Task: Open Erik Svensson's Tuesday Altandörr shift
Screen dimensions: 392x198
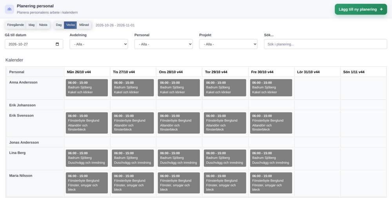Action: 133,123
